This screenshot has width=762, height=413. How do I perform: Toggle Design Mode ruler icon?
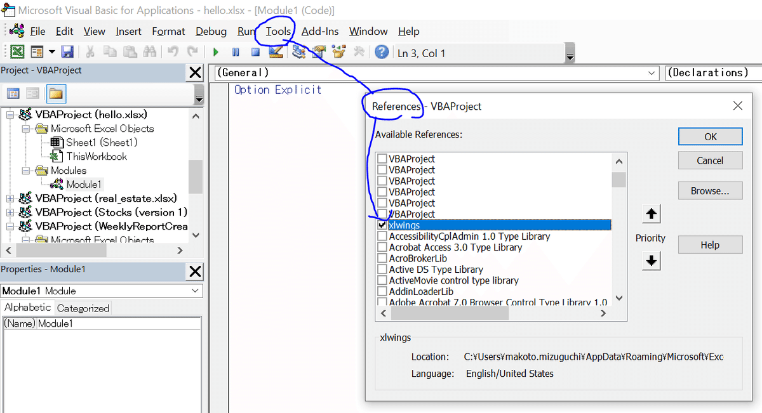276,52
